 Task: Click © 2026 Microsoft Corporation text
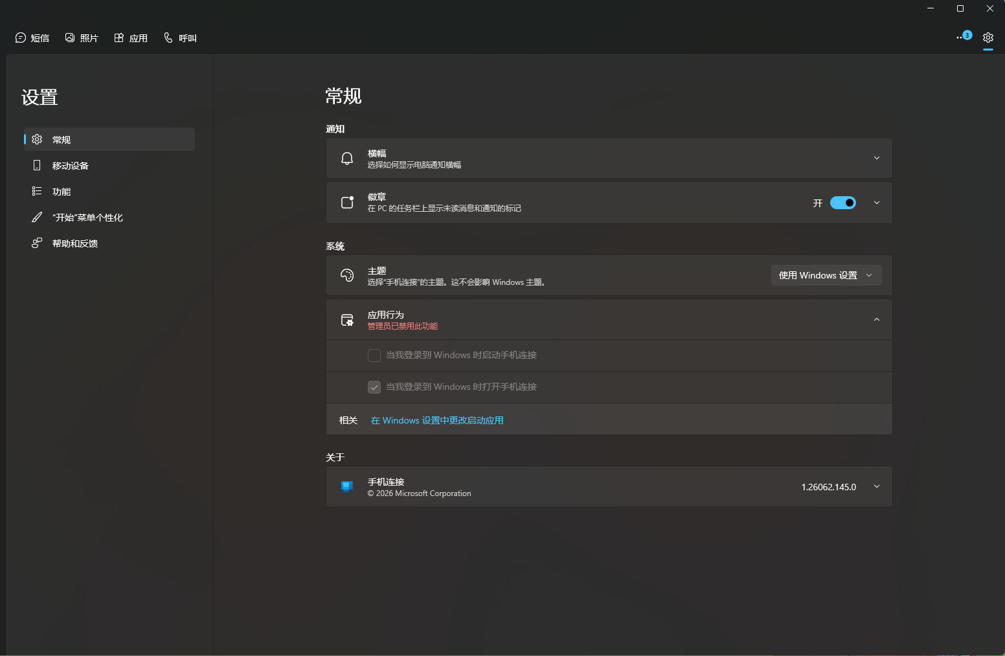pos(419,493)
